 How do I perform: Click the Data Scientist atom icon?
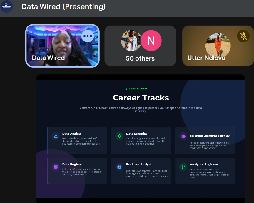point(119,136)
